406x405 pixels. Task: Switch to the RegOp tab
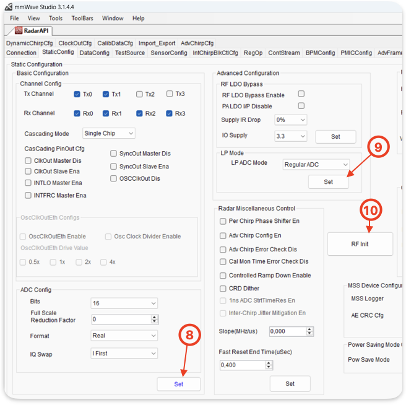253,53
